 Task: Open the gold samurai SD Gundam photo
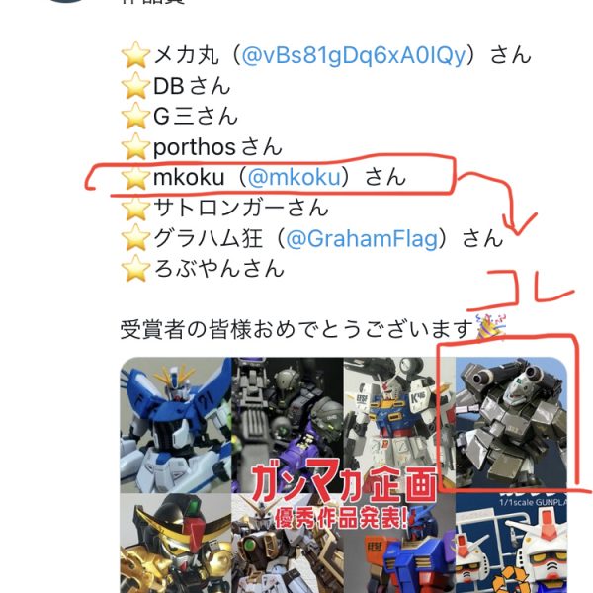[176, 543]
